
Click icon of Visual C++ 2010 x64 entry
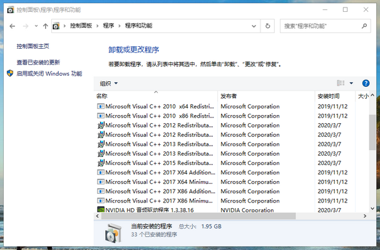(100, 106)
